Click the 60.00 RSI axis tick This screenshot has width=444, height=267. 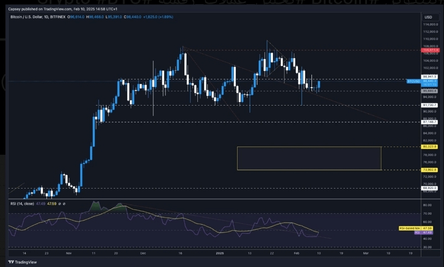pyautogui.click(x=427, y=222)
